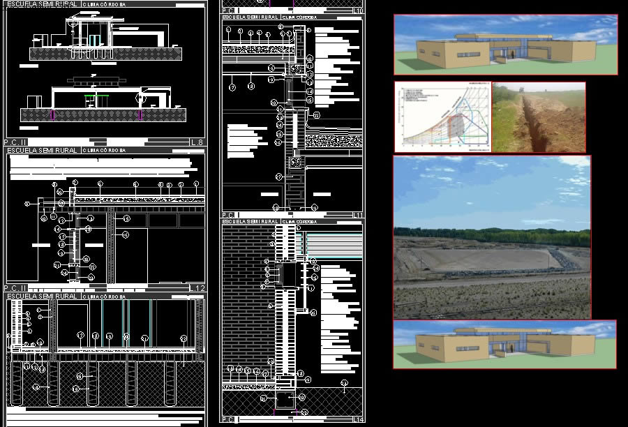Viewport: 628px width, 427px height.
Task: Click the ESCUELA SEMI RURAL title on sheet L.8
Action: click(41, 4)
